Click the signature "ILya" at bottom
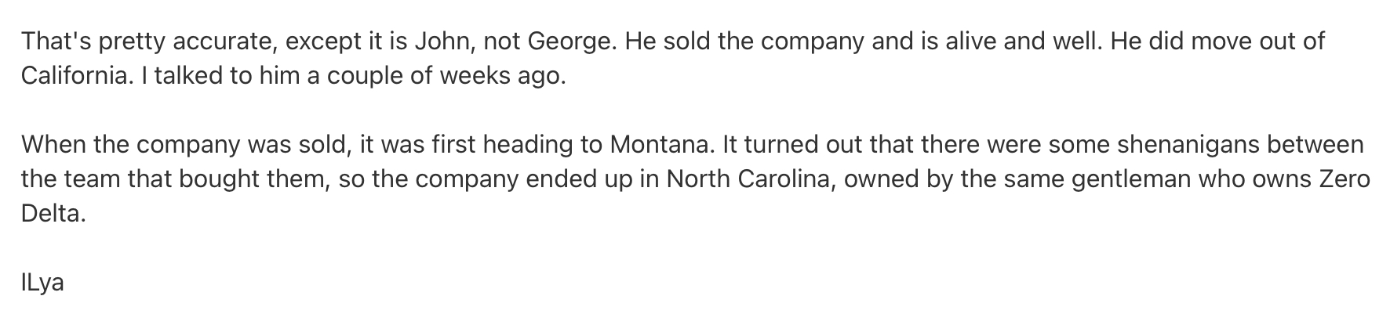 (42, 283)
